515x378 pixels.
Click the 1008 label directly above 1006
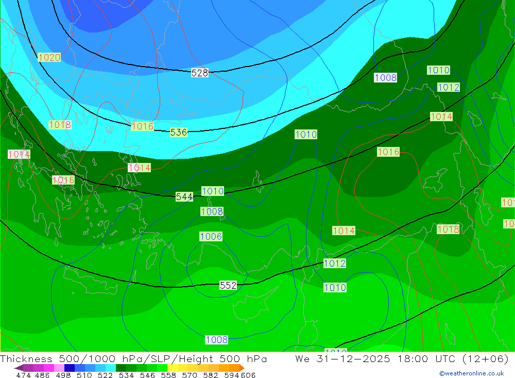coord(212,211)
